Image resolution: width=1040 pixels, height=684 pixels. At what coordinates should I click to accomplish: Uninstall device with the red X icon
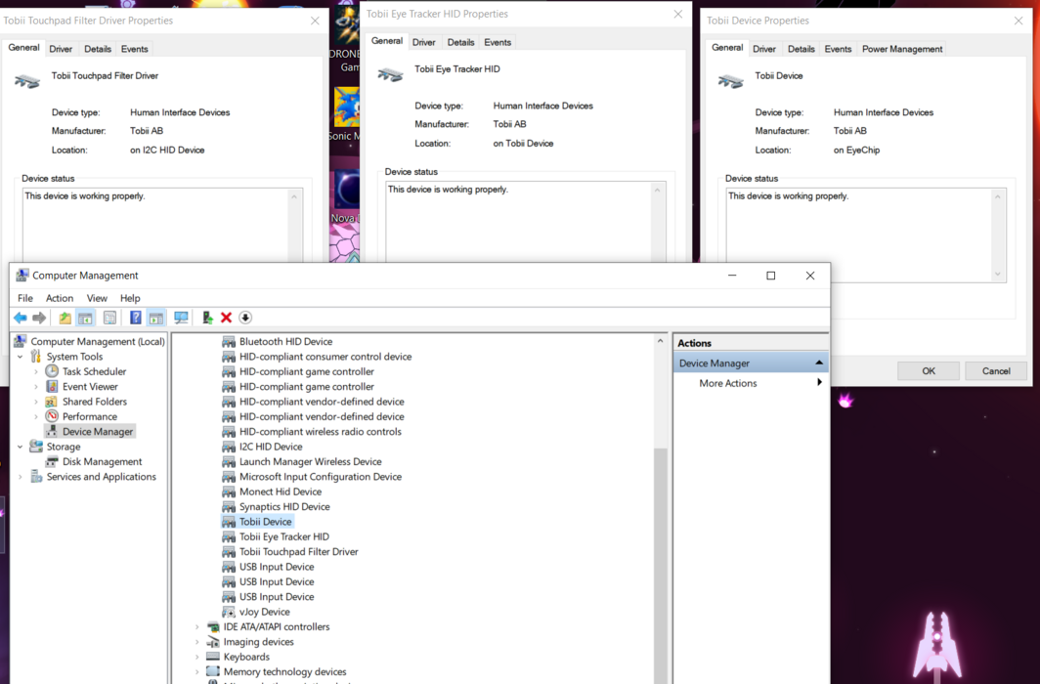[x=226, y=319]
